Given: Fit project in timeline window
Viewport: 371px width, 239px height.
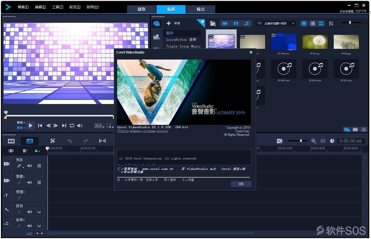Looking at the screenshot, I should tap(323, 141).
